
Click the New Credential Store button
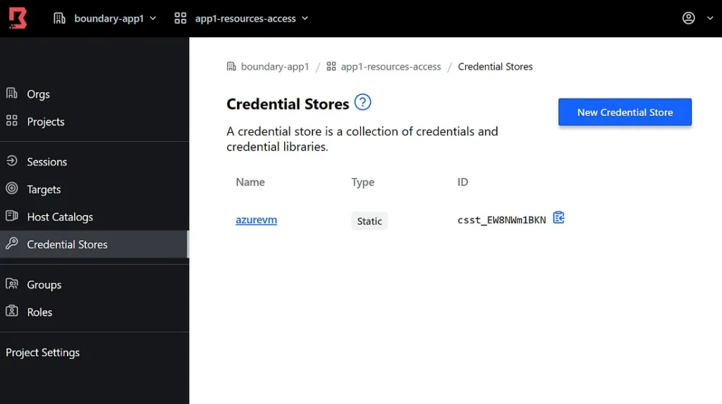[625, 112]
